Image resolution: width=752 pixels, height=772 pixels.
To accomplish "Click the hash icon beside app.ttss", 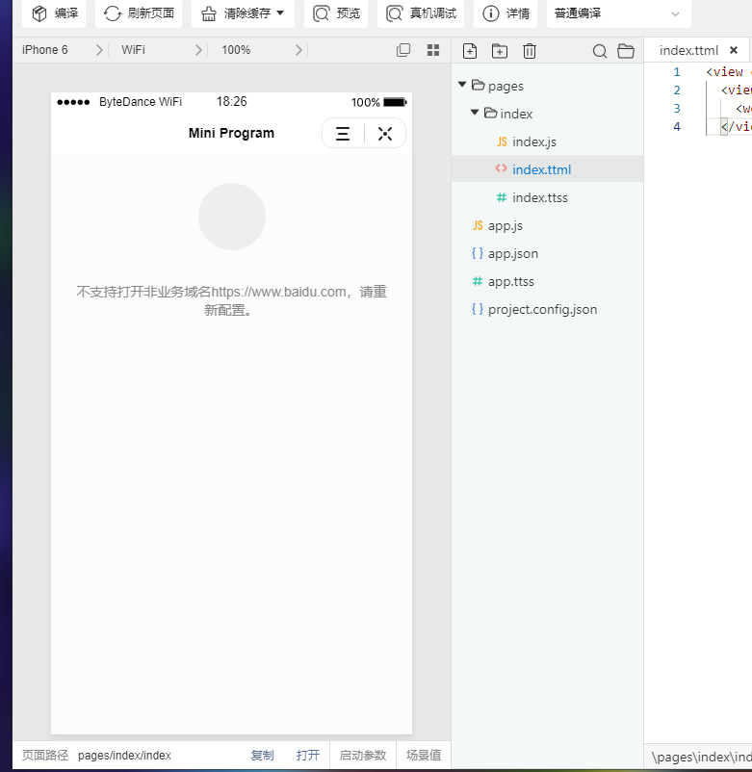I will point(478,281).
